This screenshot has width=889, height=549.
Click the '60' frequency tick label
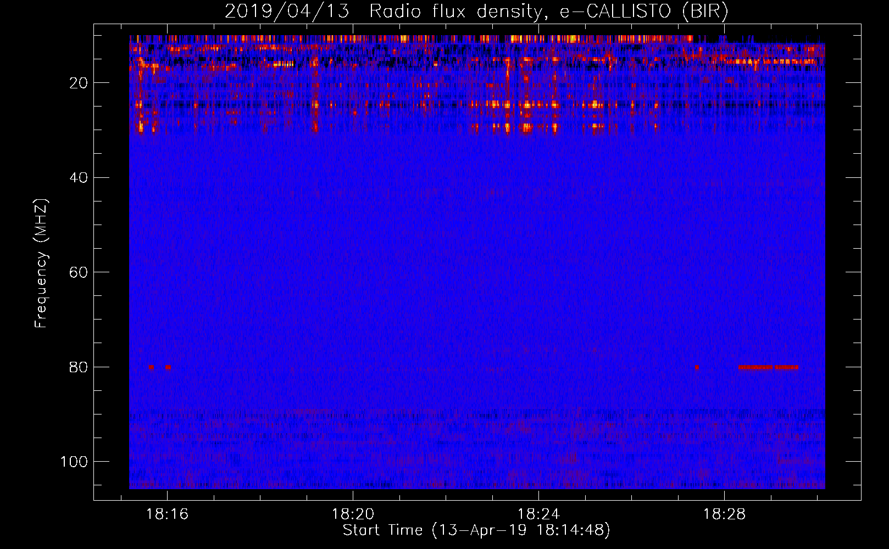79,273
